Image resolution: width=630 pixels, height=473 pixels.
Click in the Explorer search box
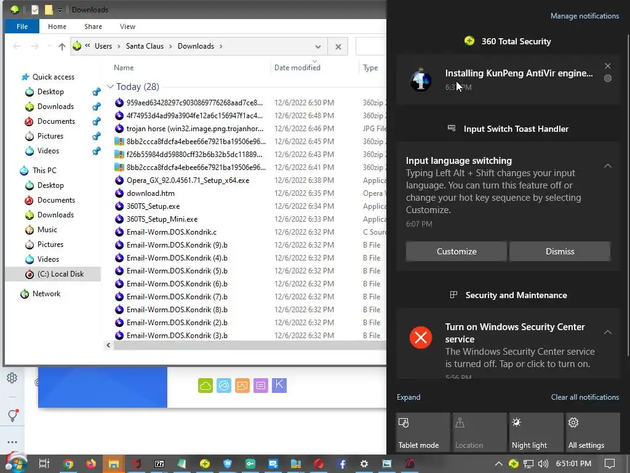(371, 46)
